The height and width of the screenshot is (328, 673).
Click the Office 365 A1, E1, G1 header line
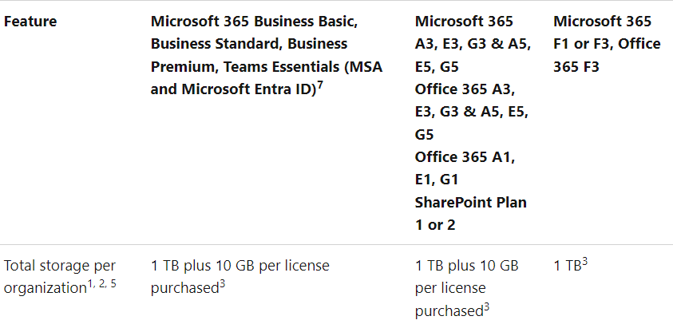465,168
